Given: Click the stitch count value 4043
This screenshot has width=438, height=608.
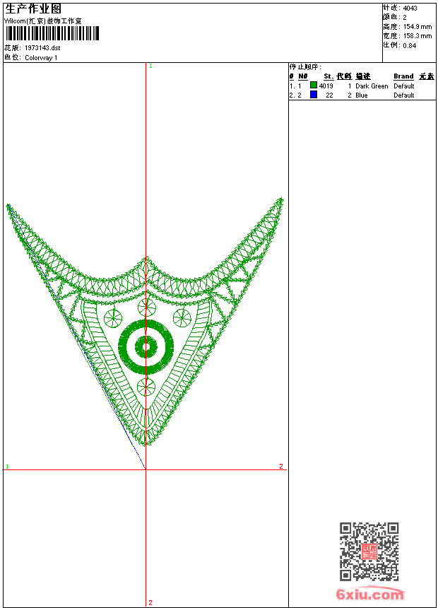Looking at the screenshot, I should 410,8.
